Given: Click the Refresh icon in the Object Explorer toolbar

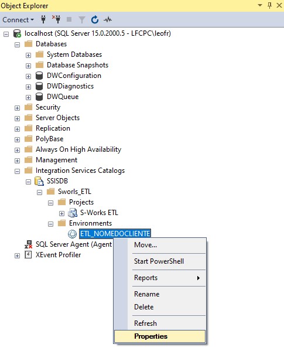Looking at the screenshot, I should point(95,20).
